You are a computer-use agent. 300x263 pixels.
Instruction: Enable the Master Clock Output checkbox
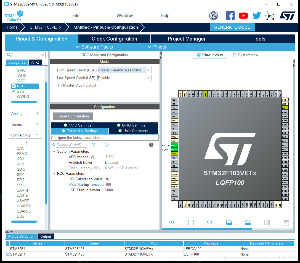click(x=60, y=85)
